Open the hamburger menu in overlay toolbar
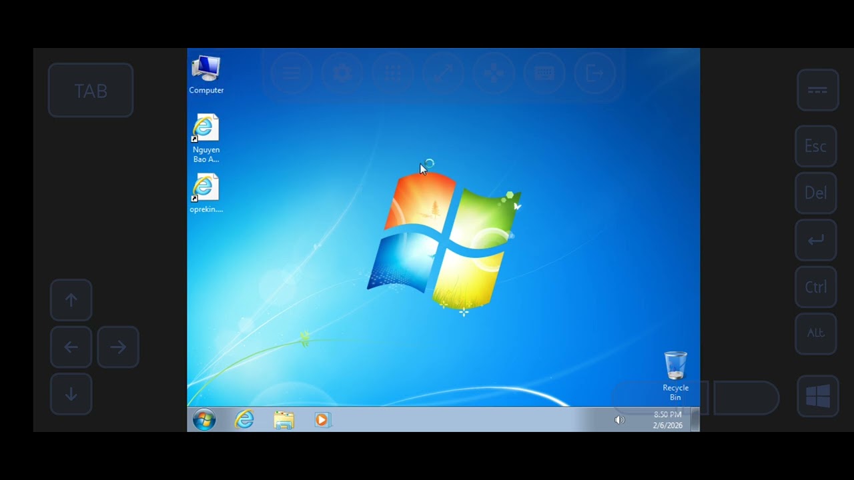Image resolution: width=854 pixels, height=480 pixels. (x=292, y=73)
